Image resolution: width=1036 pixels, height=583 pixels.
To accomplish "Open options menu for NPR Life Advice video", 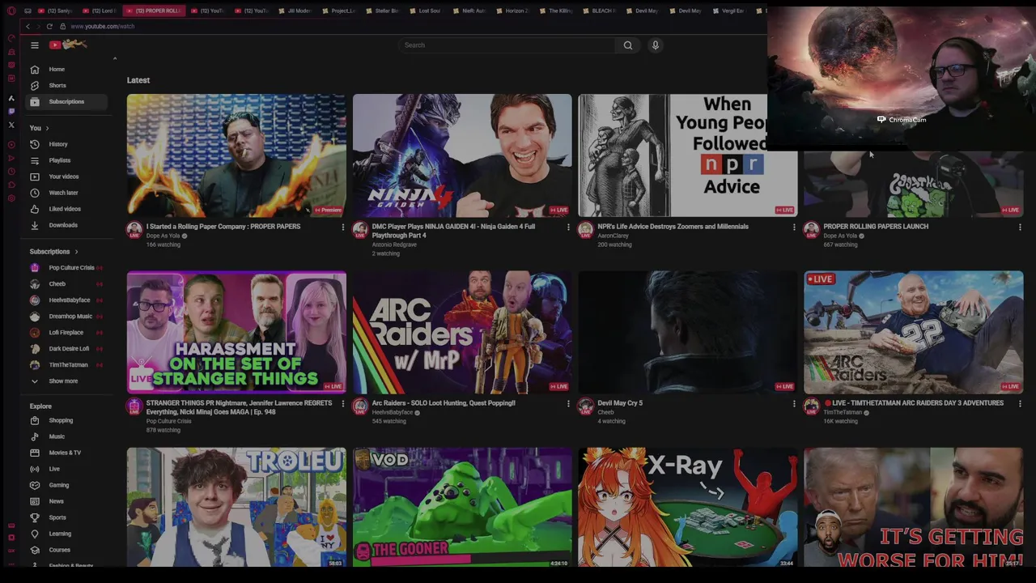I will tap(794, 228).
